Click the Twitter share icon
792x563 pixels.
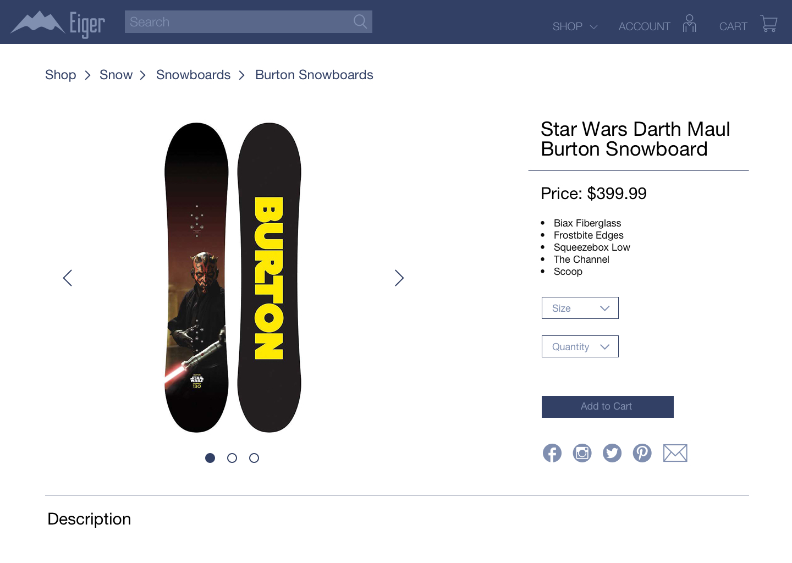click(x=612, y=453)
